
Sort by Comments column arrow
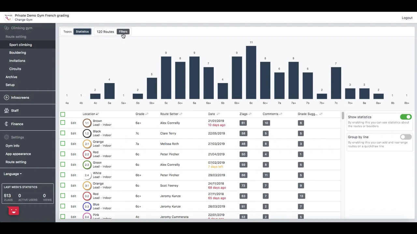click(x=281, y=114)
